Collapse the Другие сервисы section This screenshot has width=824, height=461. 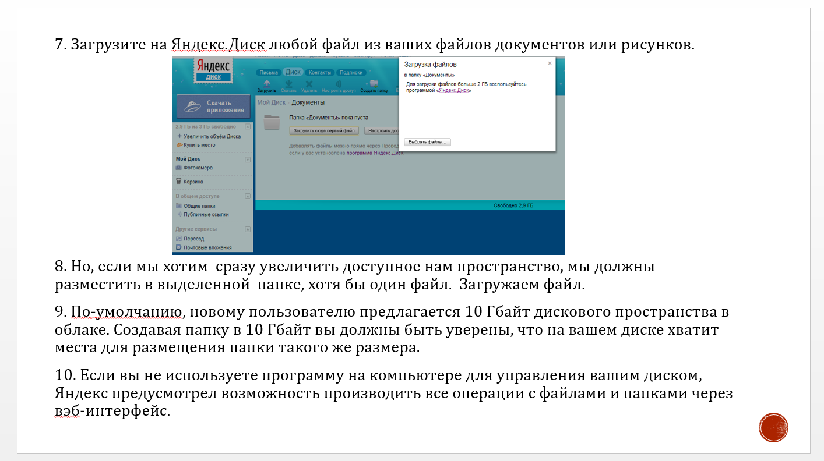[248, 229]
